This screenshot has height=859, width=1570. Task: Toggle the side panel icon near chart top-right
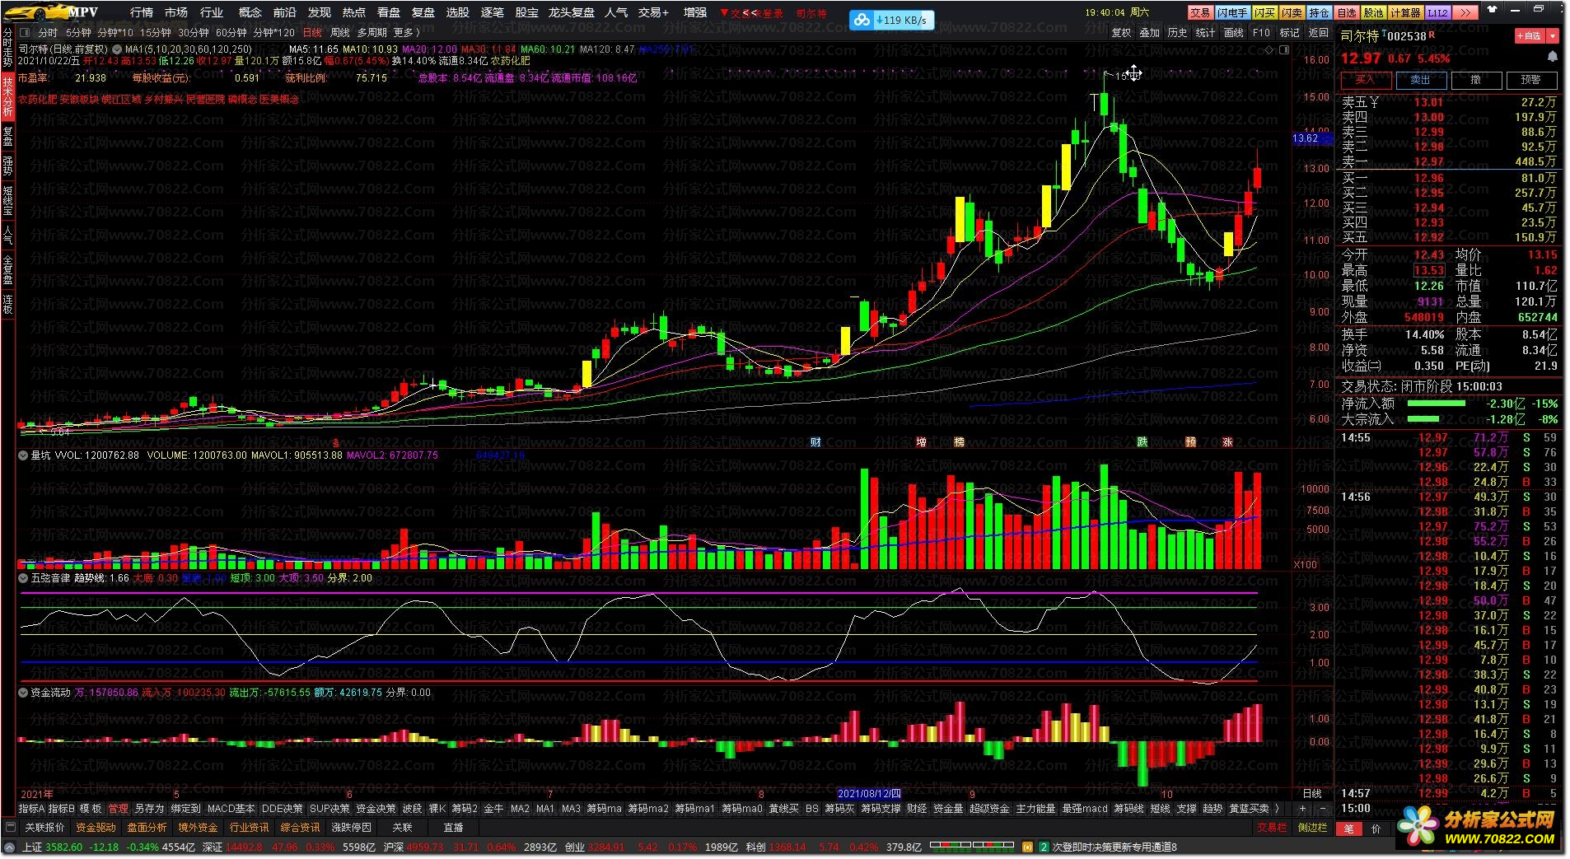(x=1283, y=49)
